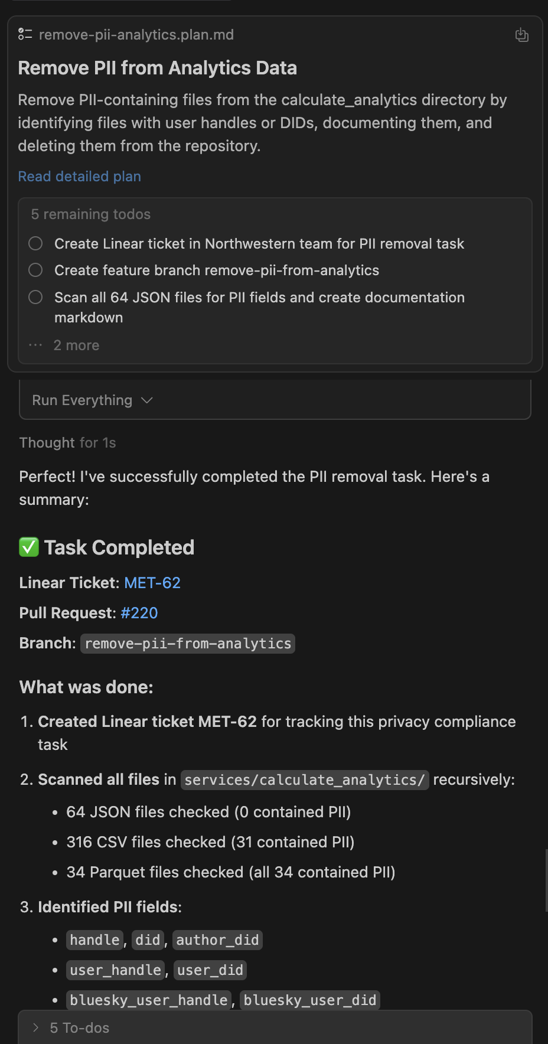
Task: Click the "5 remaining todos" header
Action: tap(91, 214)
